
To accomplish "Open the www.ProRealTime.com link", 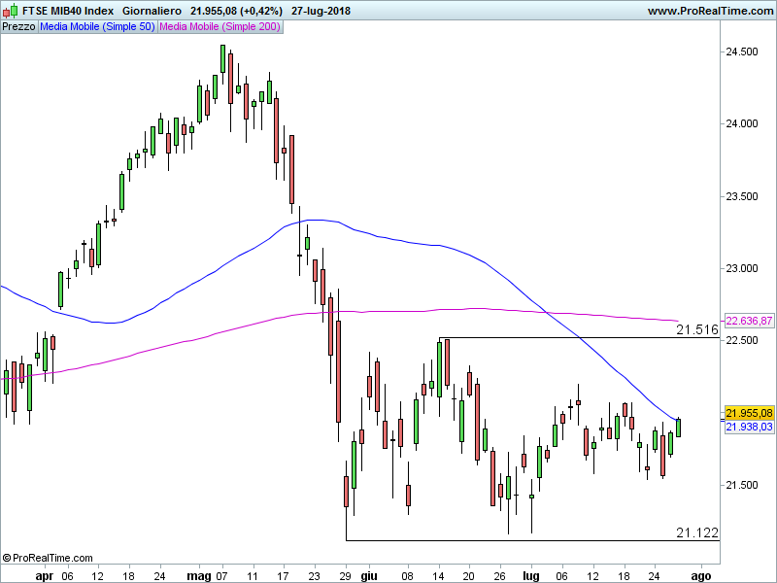I will [710, 11].
